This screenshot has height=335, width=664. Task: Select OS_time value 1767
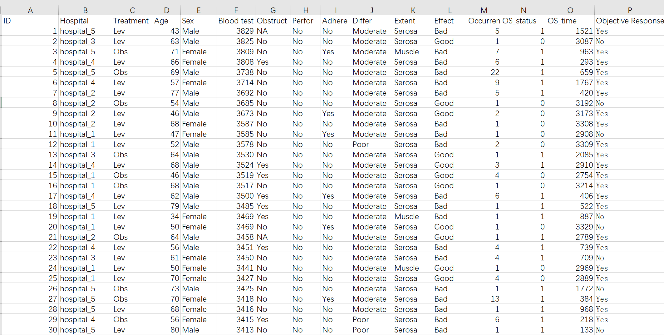(x=570, y=82)
